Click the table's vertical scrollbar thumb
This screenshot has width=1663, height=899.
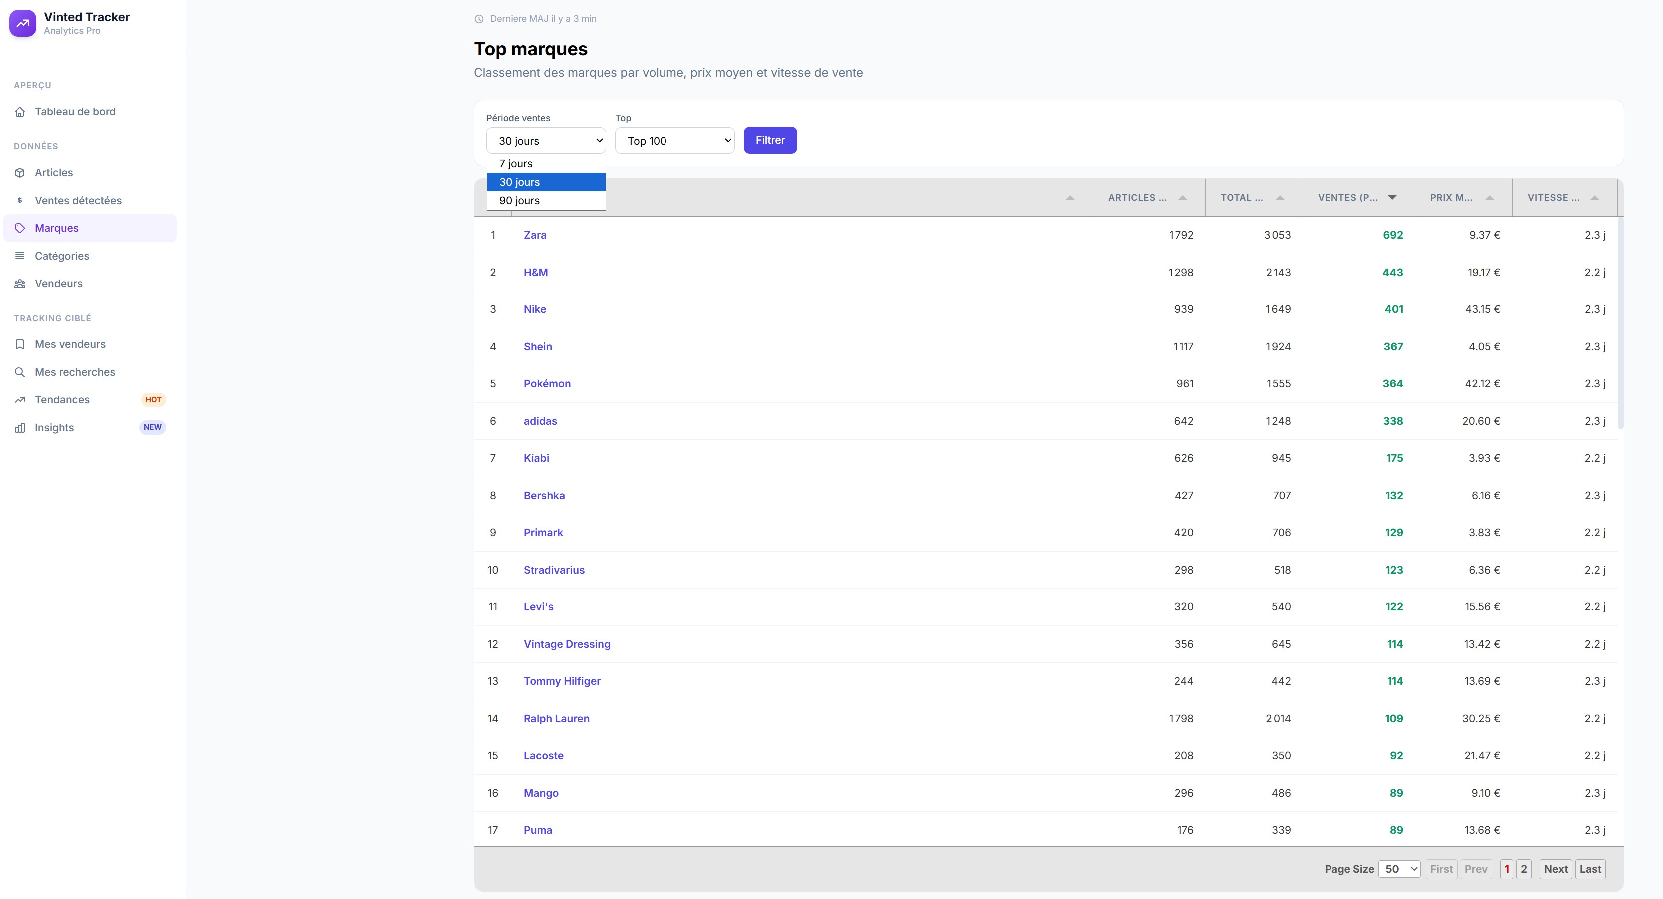coord(1620,322)
